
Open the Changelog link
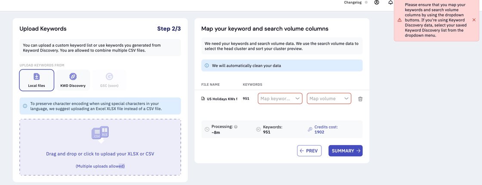point(352,3)
